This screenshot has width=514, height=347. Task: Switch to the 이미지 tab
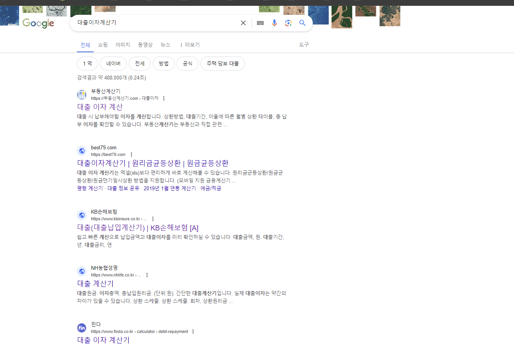(123, 45)
